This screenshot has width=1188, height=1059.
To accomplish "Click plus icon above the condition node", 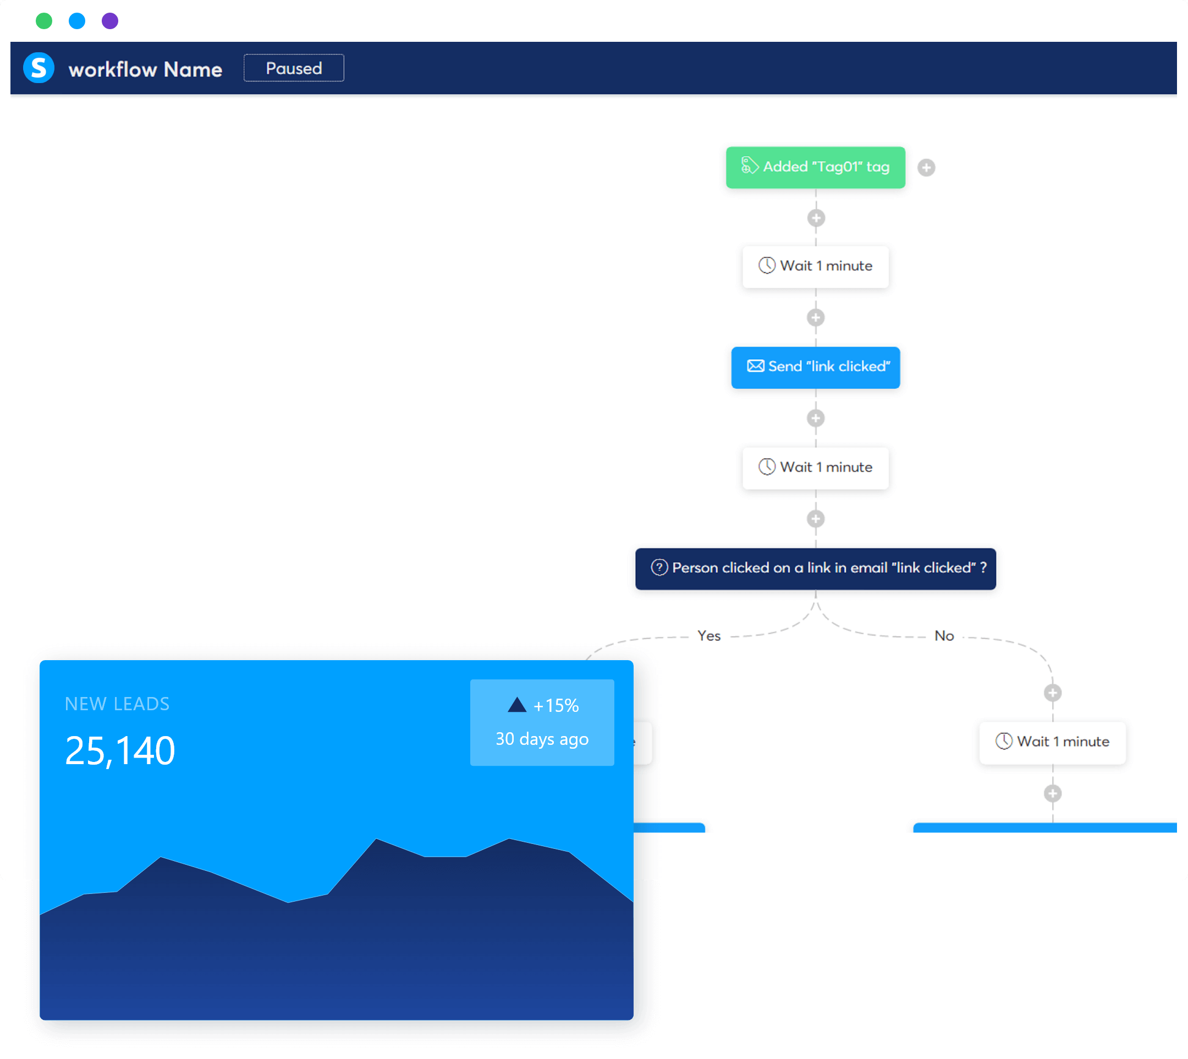I will (x=815, y=518).
